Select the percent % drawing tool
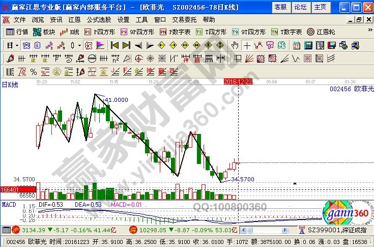 [33, 71]
